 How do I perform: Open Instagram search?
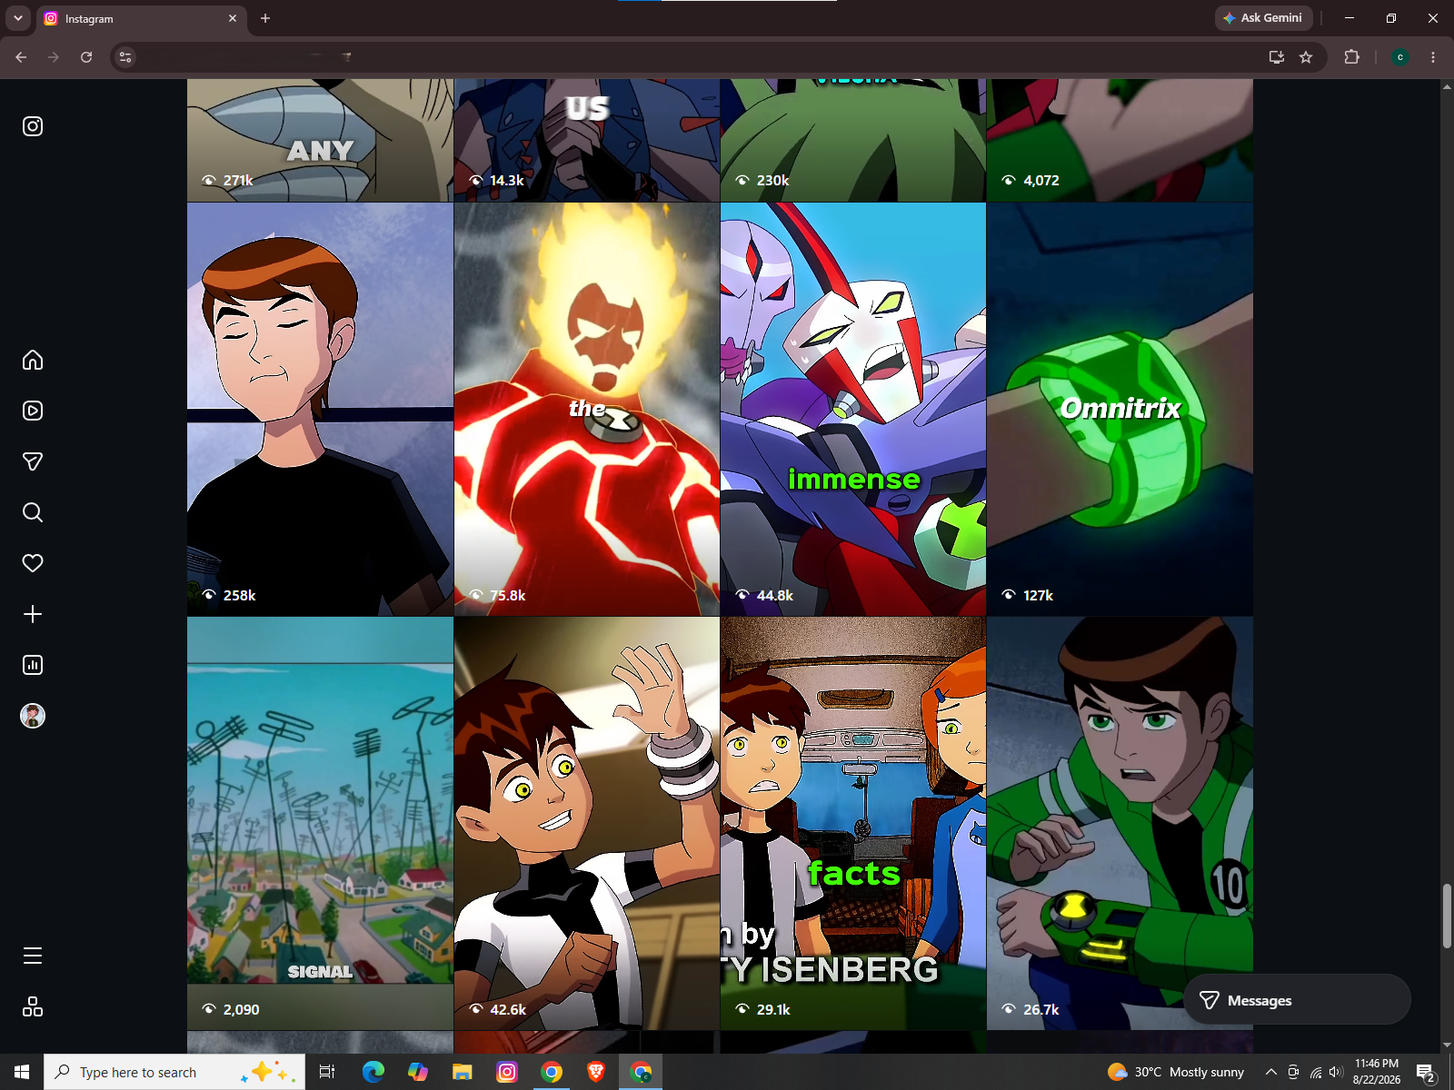[x=33, y=512]
